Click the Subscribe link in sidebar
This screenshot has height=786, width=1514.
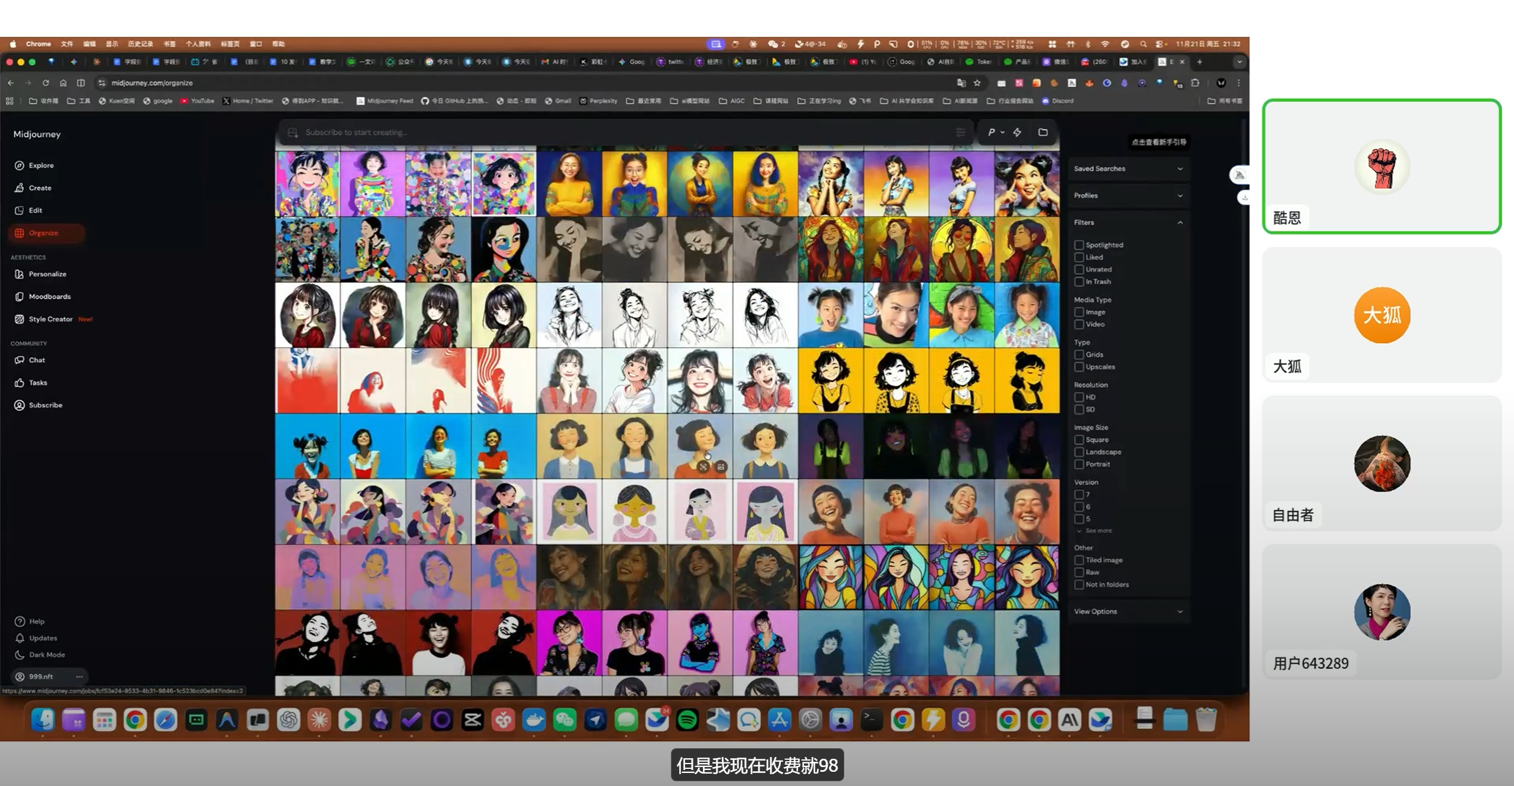45,406
